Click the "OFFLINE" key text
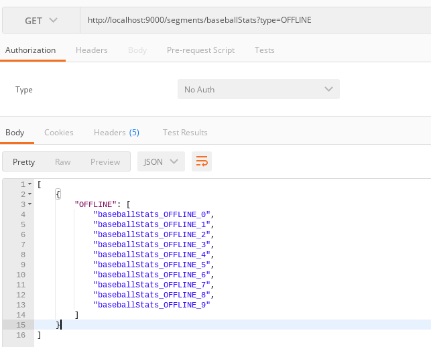This screenshot has width=431, height=347. click(x=96, y=204)
